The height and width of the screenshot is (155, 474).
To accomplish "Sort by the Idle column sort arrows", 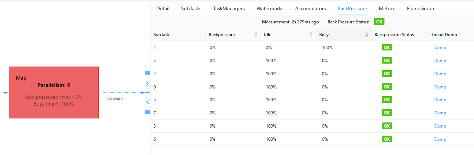I will click(x=311, y=35).
